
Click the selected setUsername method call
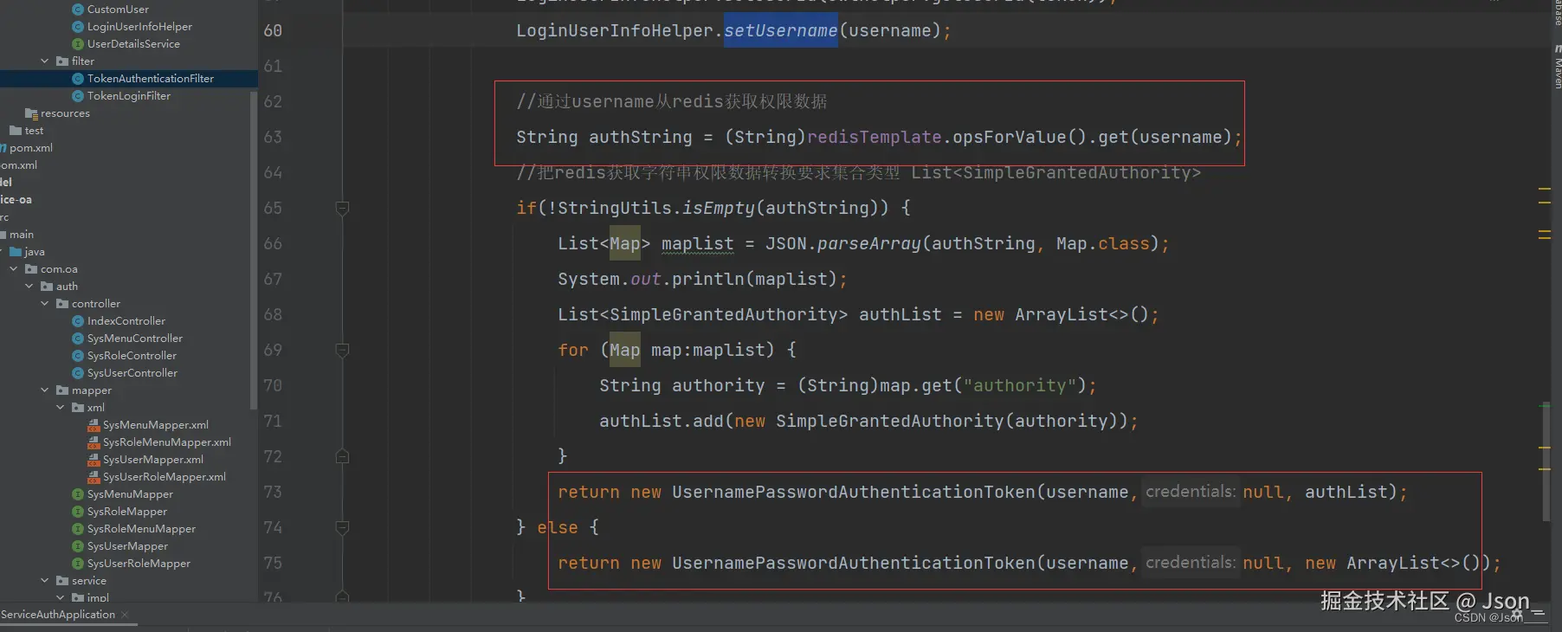point(780,30)
